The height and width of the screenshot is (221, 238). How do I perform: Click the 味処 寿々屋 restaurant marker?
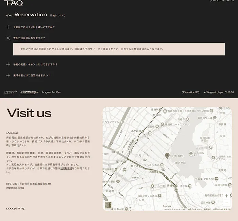[x=126, y=209]
